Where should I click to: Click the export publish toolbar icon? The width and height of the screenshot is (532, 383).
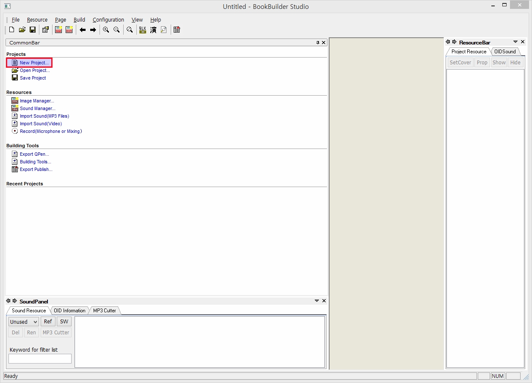click(x=177, y=30)
